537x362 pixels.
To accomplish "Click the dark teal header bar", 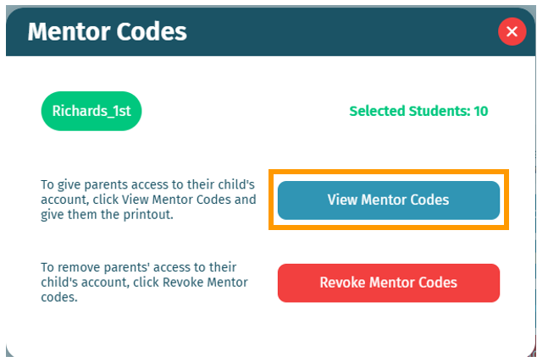I will point(270,31).
